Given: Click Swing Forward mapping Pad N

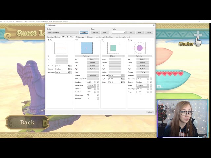Looking at the screenshot, I should (143, 72).
